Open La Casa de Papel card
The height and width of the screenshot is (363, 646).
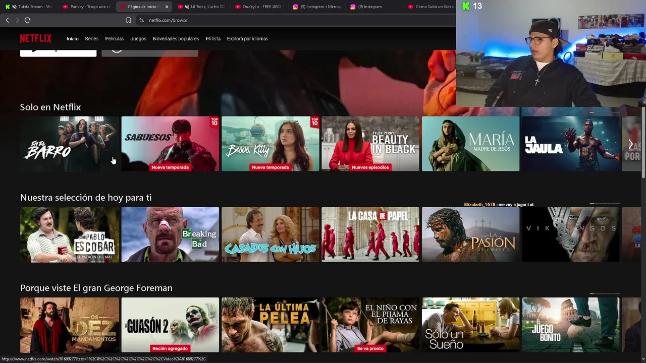[370, 234]
